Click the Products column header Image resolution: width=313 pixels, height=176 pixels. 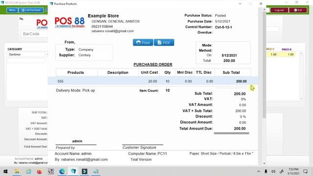pyautogui.click(x=76, y=72)
